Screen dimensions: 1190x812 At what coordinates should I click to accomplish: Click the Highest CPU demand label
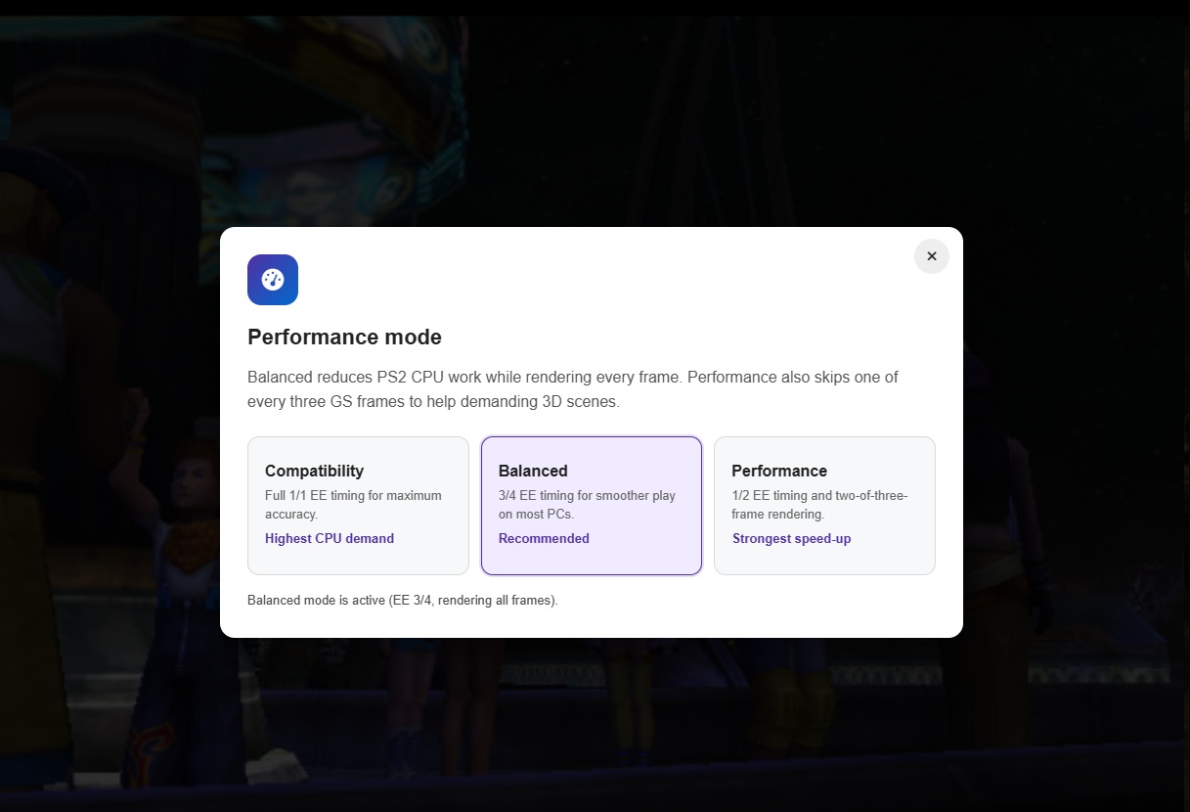click(330, 538)
